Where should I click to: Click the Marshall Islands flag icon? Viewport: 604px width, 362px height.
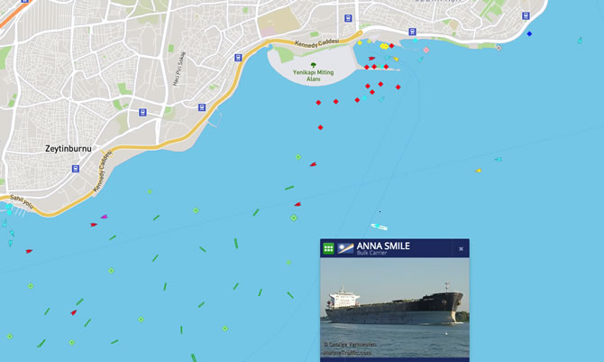coord(345,248)
